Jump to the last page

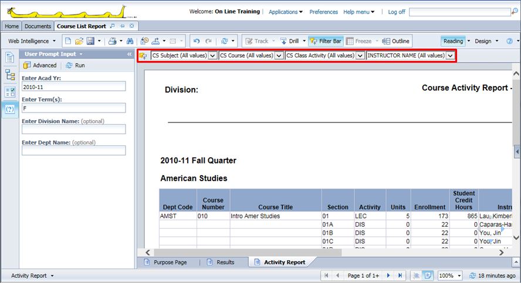[400, 275]
